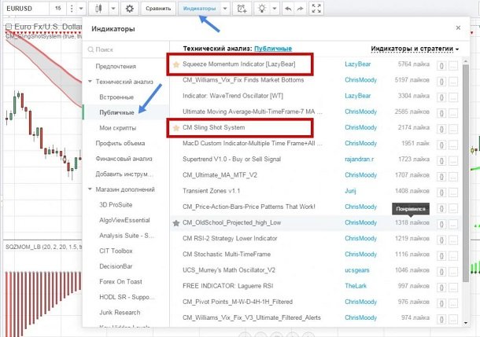
Task: Open more options for MacD Custom Indicator row
Action: tap(453, 145)
